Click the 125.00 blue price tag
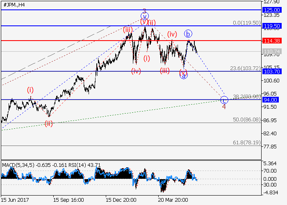The width and height of the screenshot is (287, 205). pos(271,9)
